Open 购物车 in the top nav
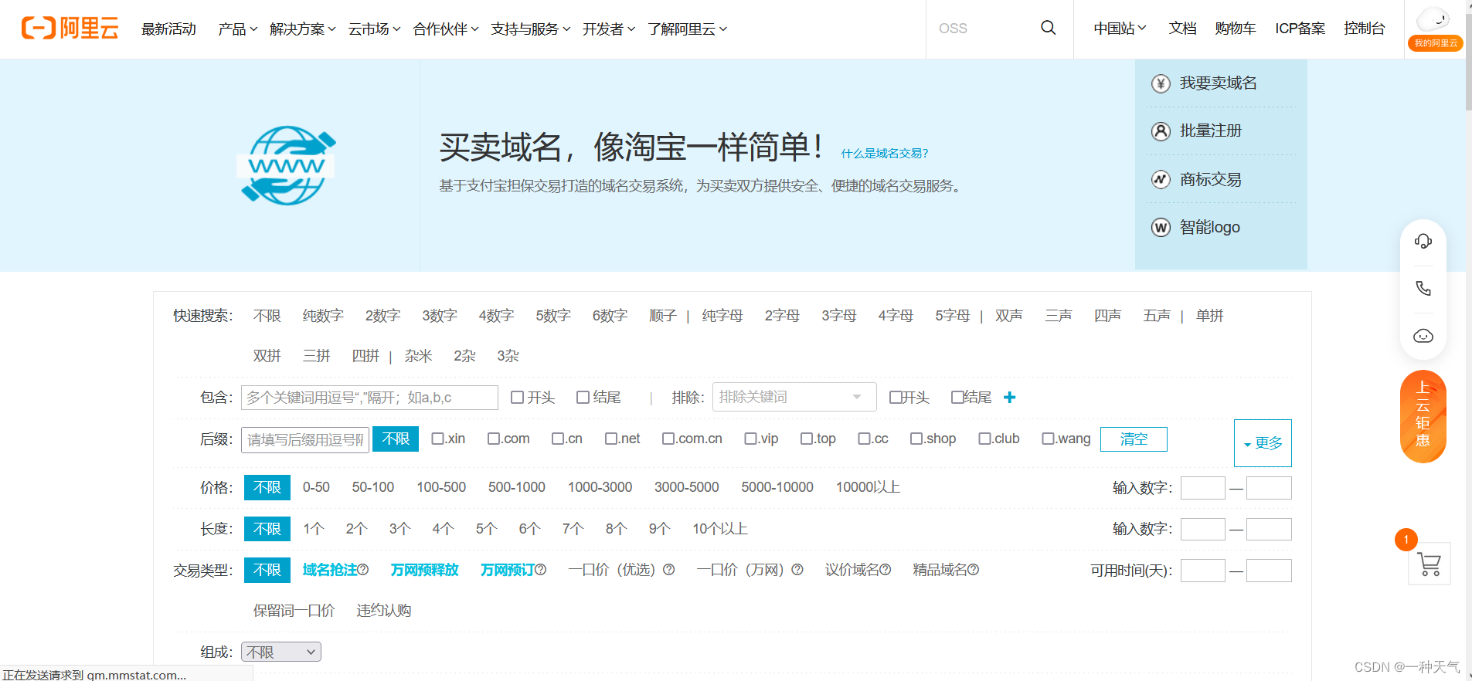Image resolution: width=1472 pixels, height=681 pixels. tap(1235, 28)
